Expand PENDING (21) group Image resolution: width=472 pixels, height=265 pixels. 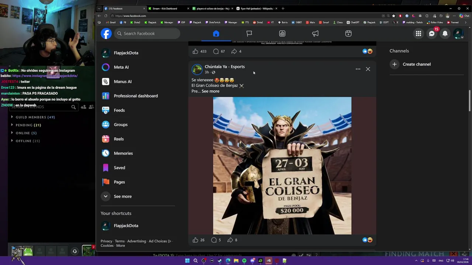[x=26, y=125]
